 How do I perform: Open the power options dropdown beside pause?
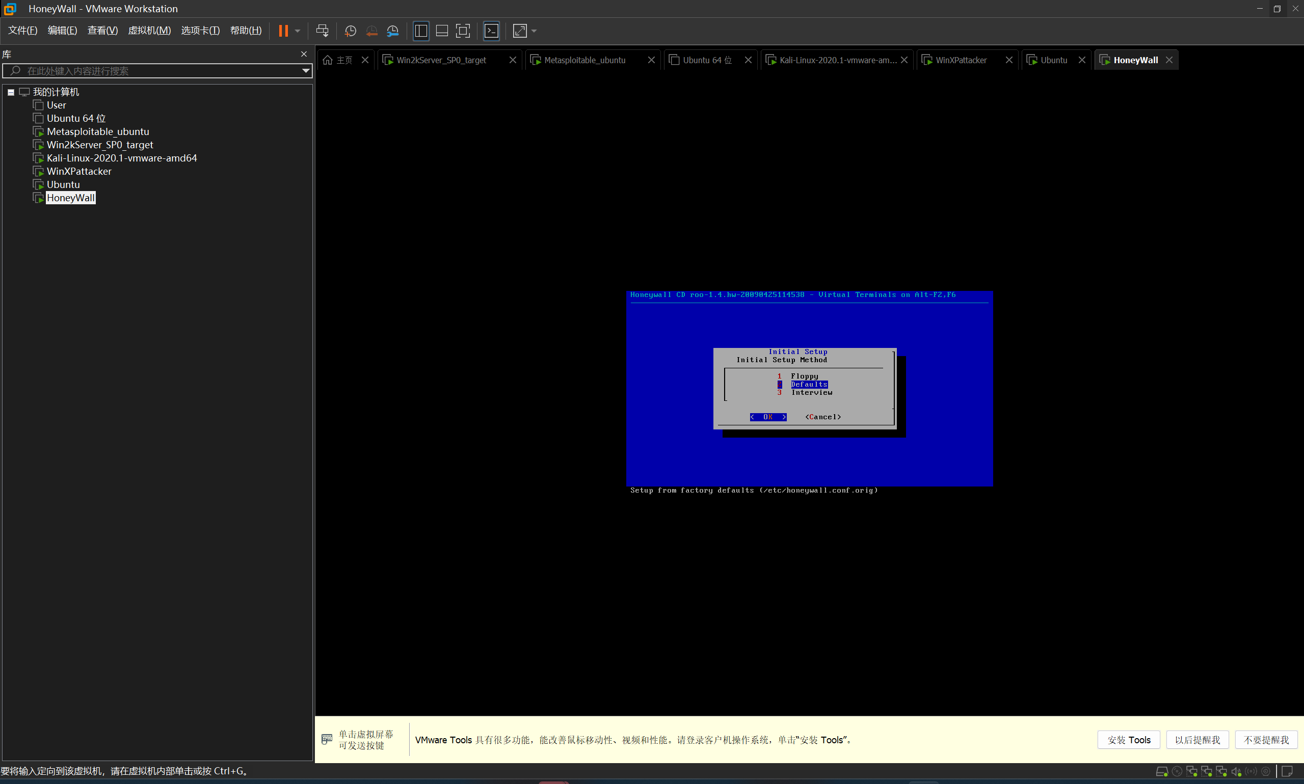(x=298, y=31)
